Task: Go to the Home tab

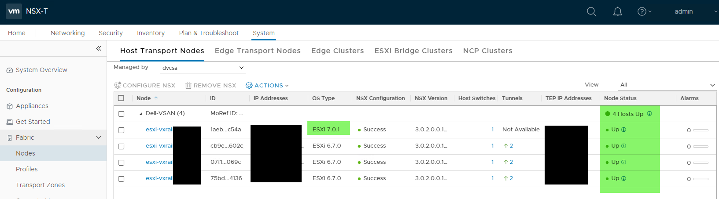Action: pyautogui.click(x=17, y=33)
